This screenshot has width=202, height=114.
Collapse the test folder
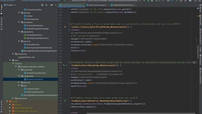click(x=10, y=60)
